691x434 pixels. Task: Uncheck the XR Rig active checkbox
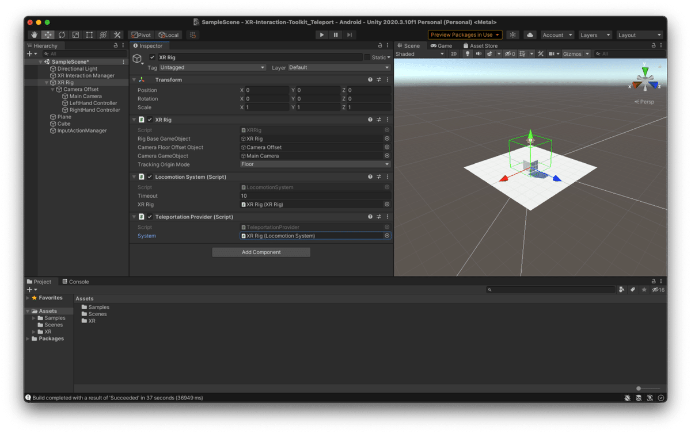(x=153, y=57)
